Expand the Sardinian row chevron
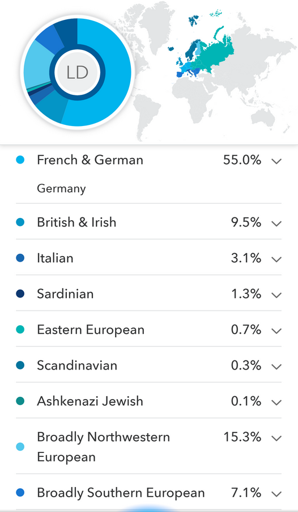This screenshot has height=512, width=298. [276, 295]
